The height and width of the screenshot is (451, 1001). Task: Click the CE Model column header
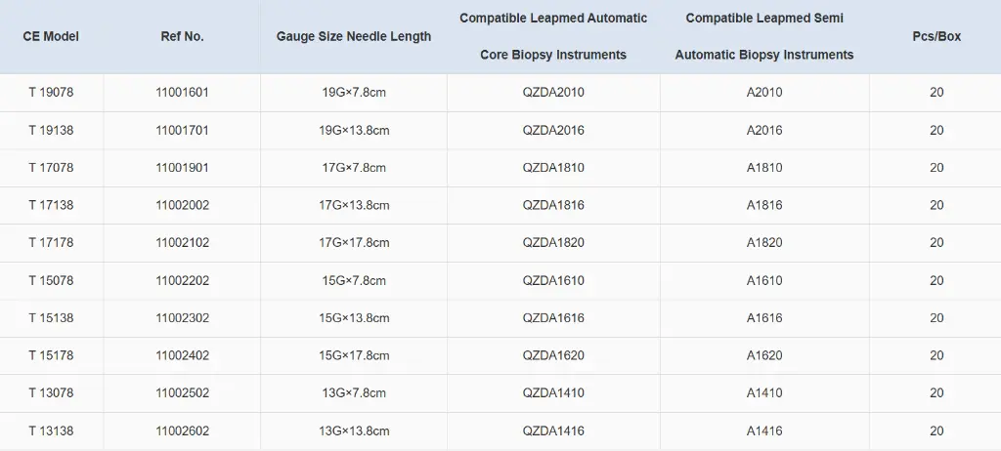[x=51, y=36]
